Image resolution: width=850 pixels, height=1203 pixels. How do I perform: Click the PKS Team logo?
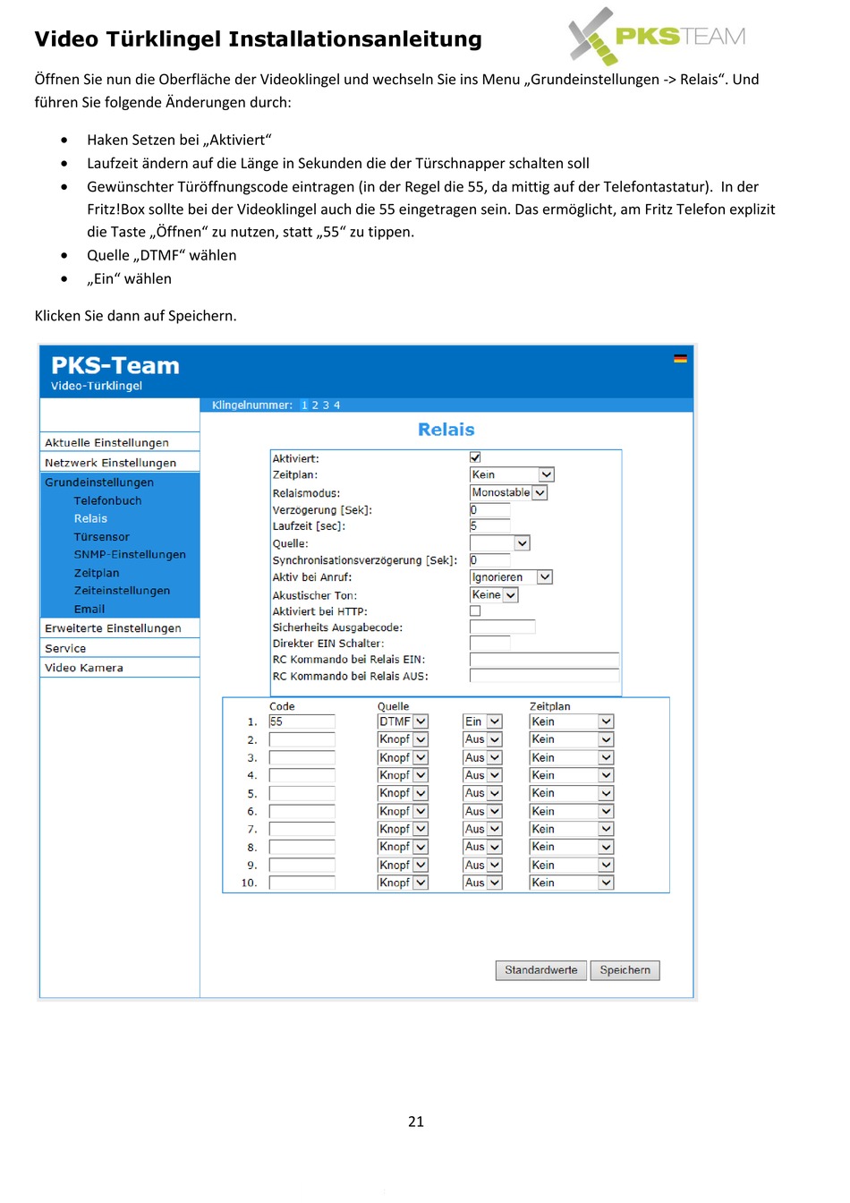658,37
